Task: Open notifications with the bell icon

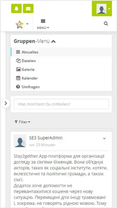Action: pos(16,8)
